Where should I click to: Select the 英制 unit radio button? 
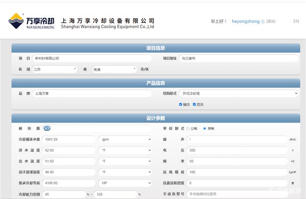tap(204, 128)
